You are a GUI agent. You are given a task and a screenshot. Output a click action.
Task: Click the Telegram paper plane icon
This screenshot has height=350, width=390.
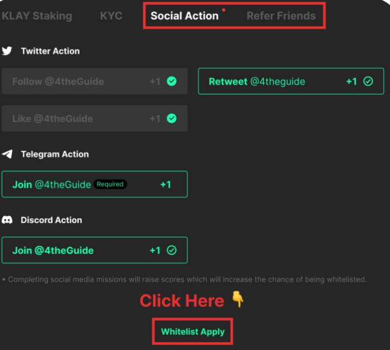click(x=7, y=154)
